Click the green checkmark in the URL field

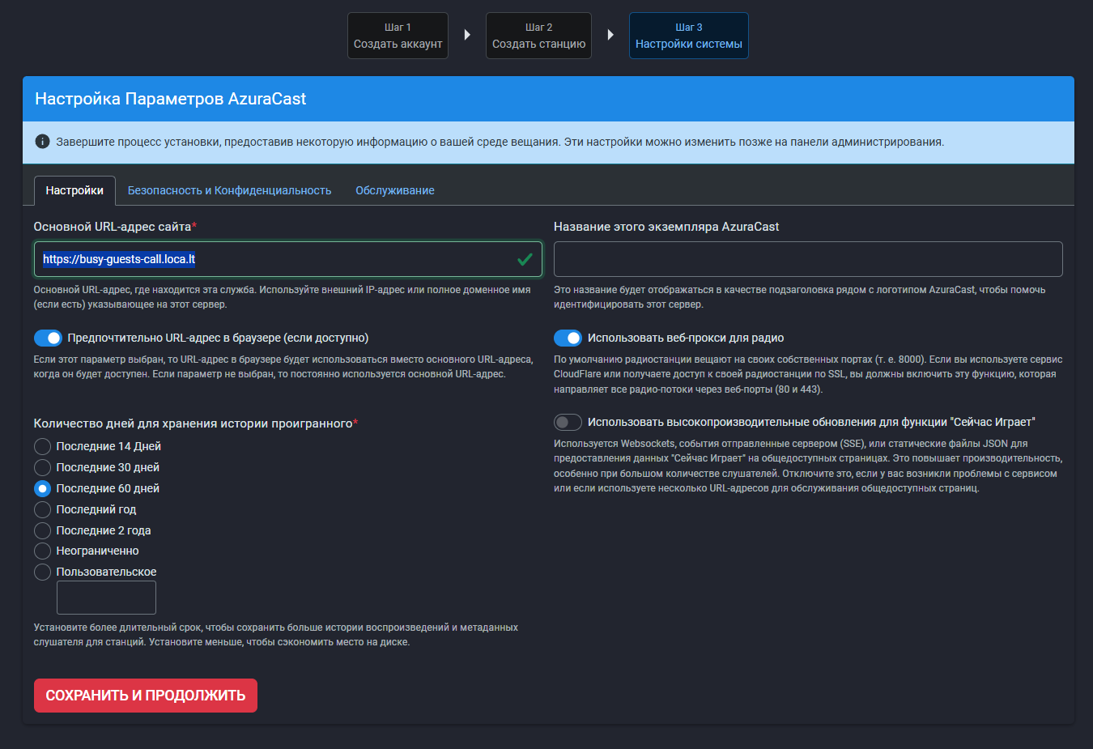[x=525, y=259]
